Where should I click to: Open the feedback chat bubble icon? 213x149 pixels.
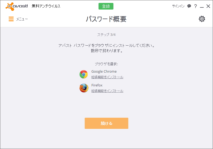(189, 6)
